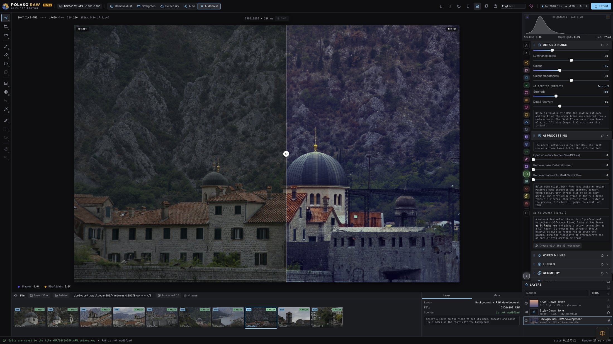Mark photo as favorite with heart icon
The height and width of the screenshot is (344, 613).
[x=531, y=6]
